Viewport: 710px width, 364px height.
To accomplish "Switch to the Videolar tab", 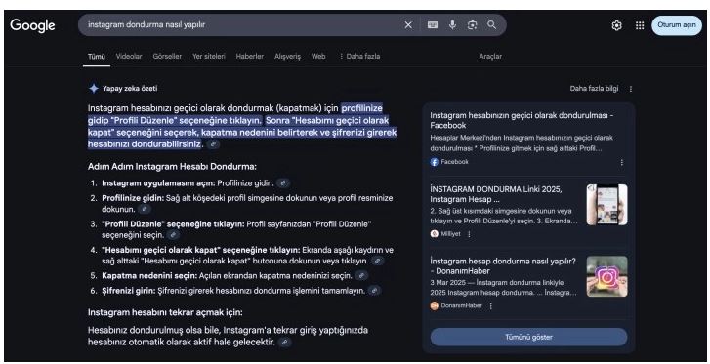I will click(x=129, y=57).
